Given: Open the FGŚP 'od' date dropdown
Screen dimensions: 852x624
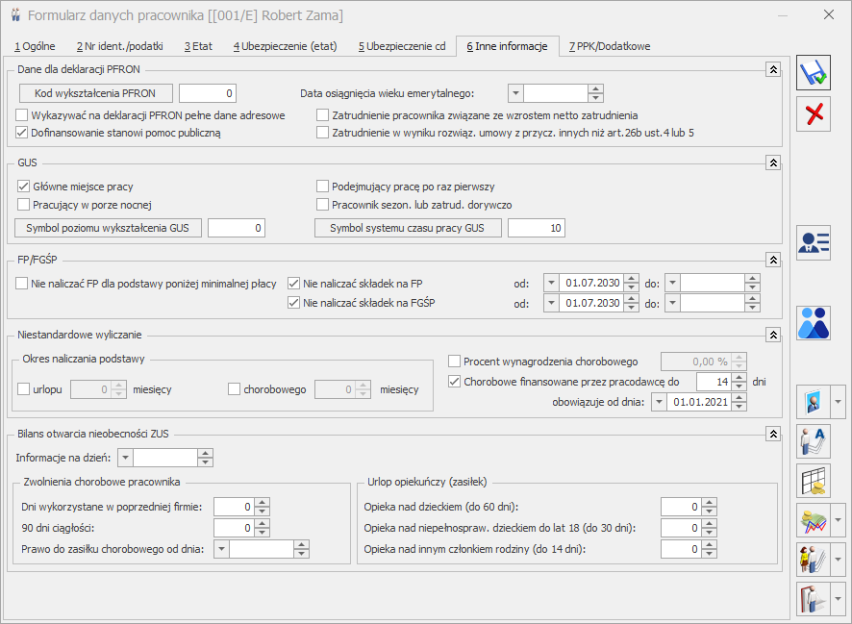Looking at the screenshot, I should pos(552,303).
